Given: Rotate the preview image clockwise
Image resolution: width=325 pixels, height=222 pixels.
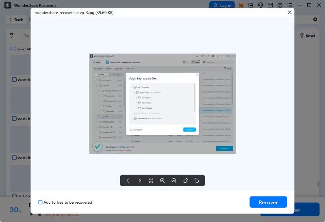Looking at the screenshot, I should tap(185, 181).
